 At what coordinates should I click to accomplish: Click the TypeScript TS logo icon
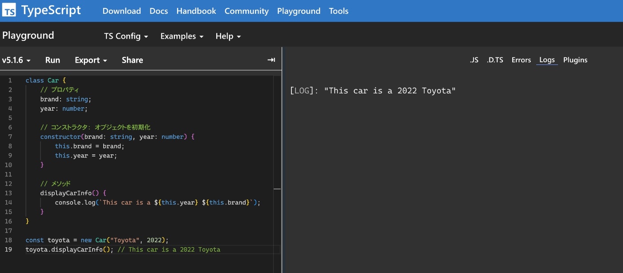pos(9,10)
